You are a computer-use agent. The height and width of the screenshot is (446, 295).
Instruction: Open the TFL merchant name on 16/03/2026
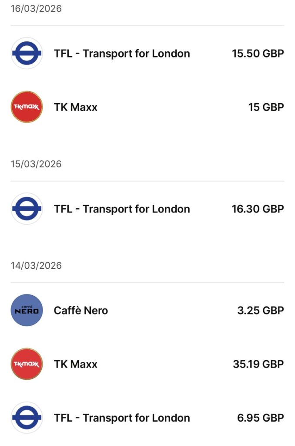(122, 54)
